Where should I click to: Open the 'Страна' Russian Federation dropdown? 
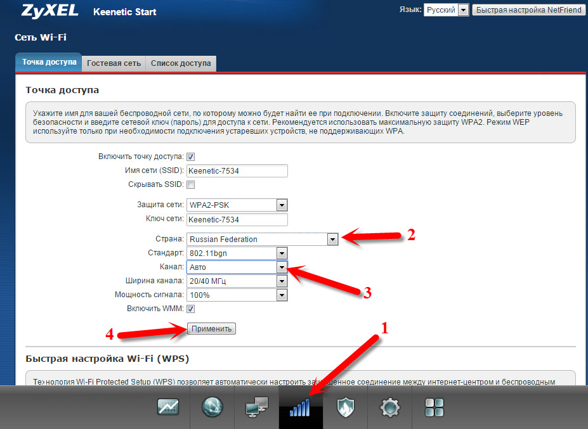click(x=263, y=239)
